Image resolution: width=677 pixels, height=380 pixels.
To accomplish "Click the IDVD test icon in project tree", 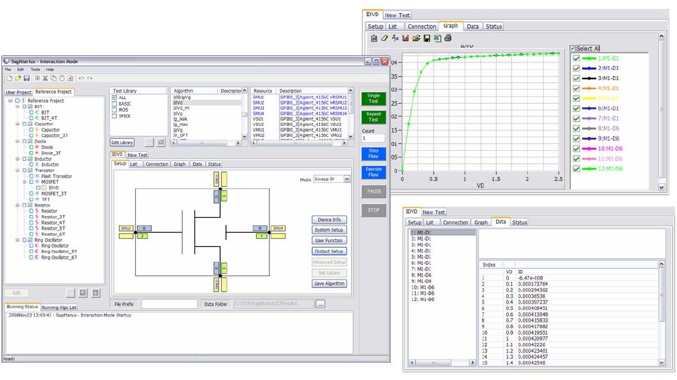I will click(44, 188).
